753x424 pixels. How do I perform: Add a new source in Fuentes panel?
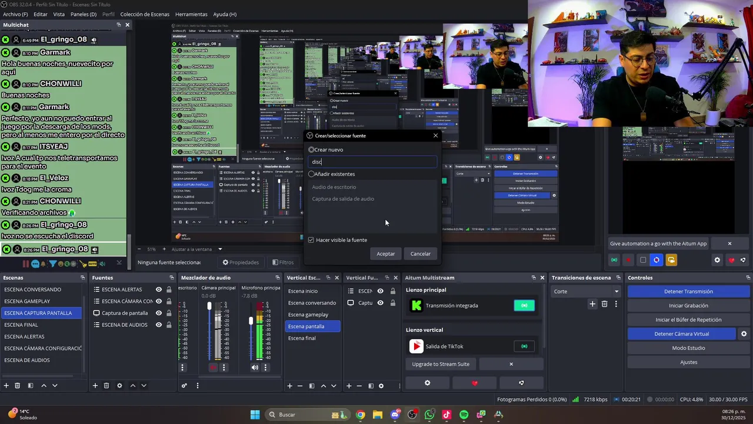(x=95, y=386)
